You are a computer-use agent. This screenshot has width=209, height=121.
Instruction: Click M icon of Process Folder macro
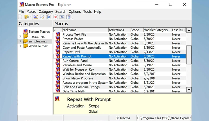[x=58, y=39]
